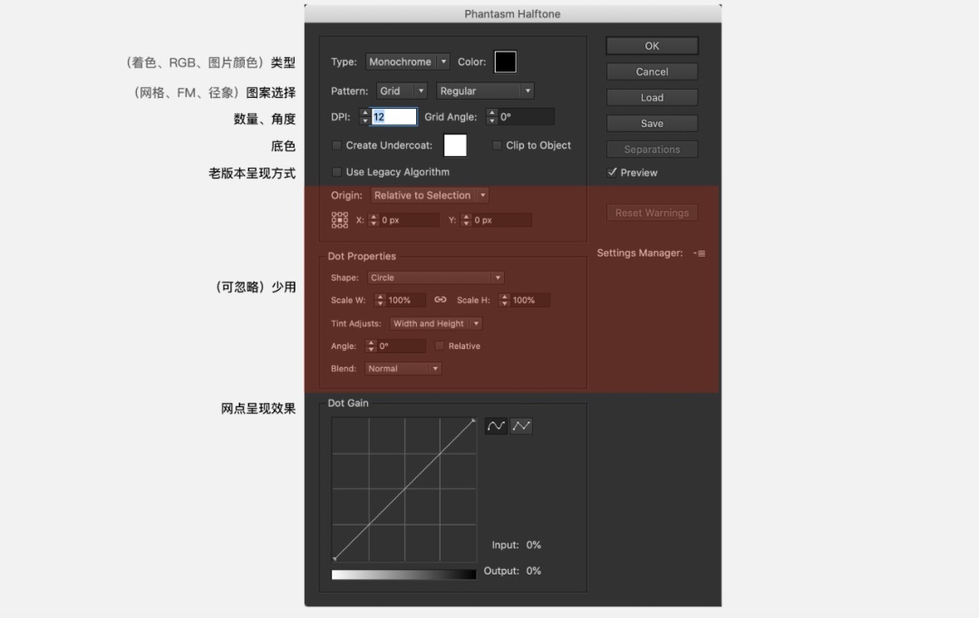Click the link icon between Scale fields
Viewport: 979px width, 618px height.
pos(441,300)
